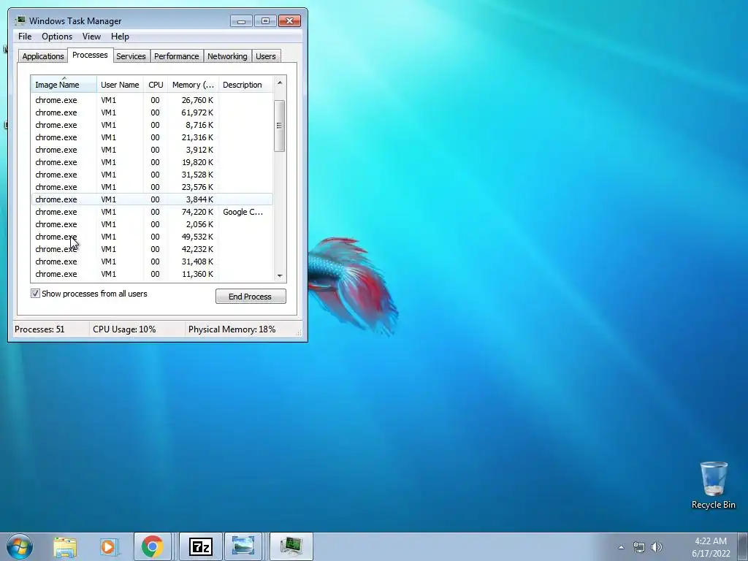Screen dimensions: 748x561
Task: Select chrome.exe row using 49,532 K
Action: click(x=152, y=237)
